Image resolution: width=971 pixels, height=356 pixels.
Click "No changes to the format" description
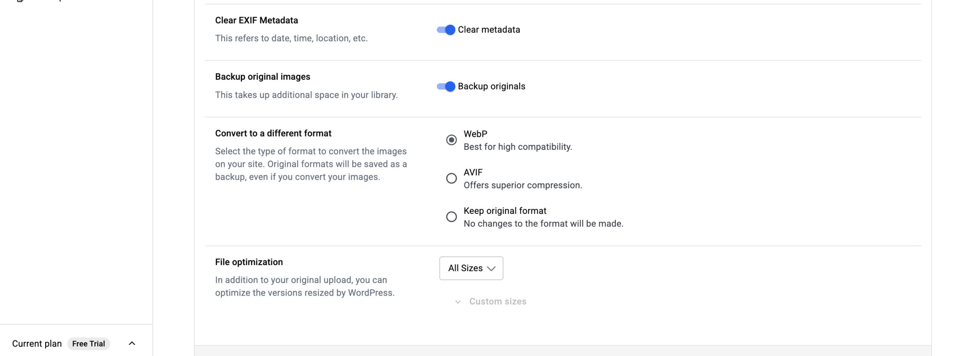[x=543, y=224]
